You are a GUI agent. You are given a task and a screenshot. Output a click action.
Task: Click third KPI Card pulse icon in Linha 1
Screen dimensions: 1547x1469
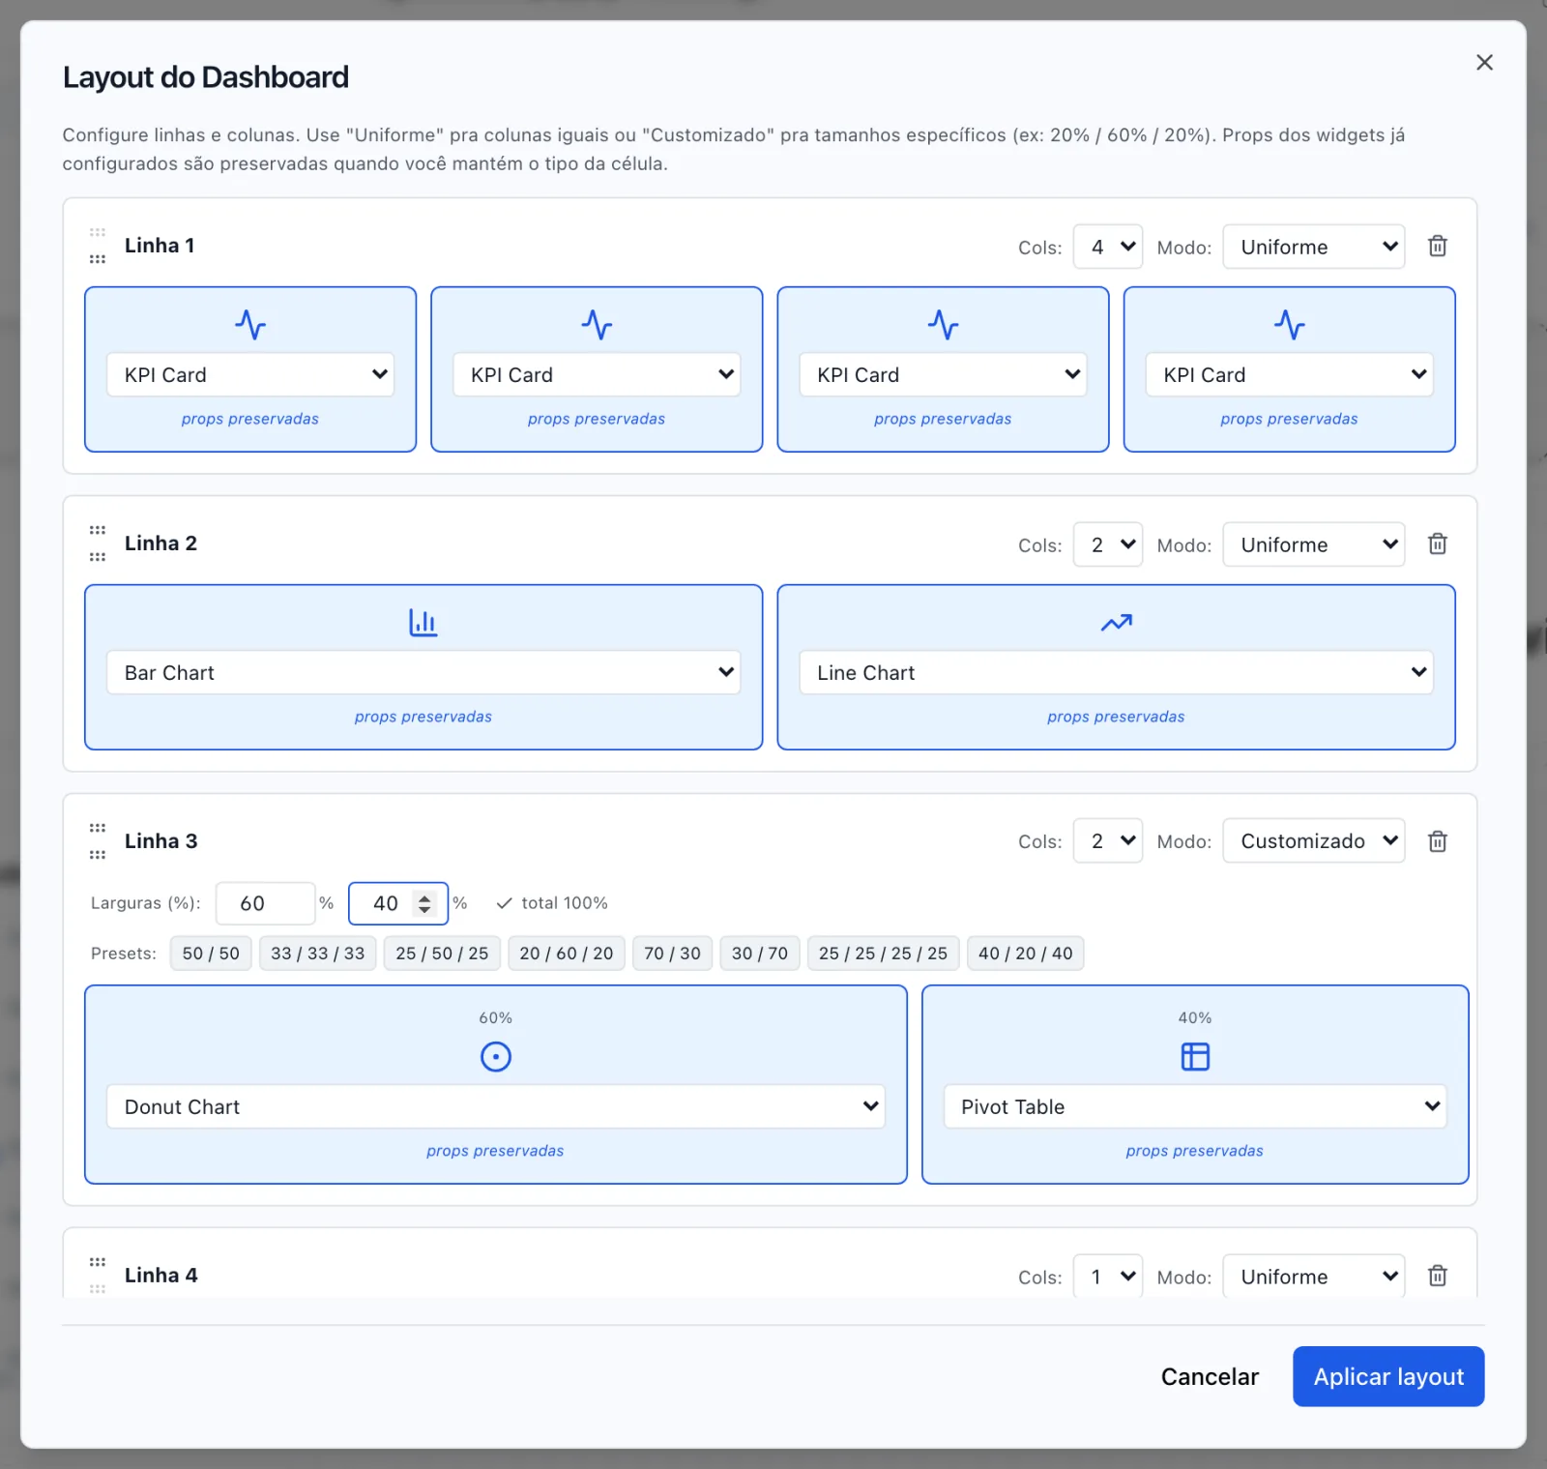point(943,325)
